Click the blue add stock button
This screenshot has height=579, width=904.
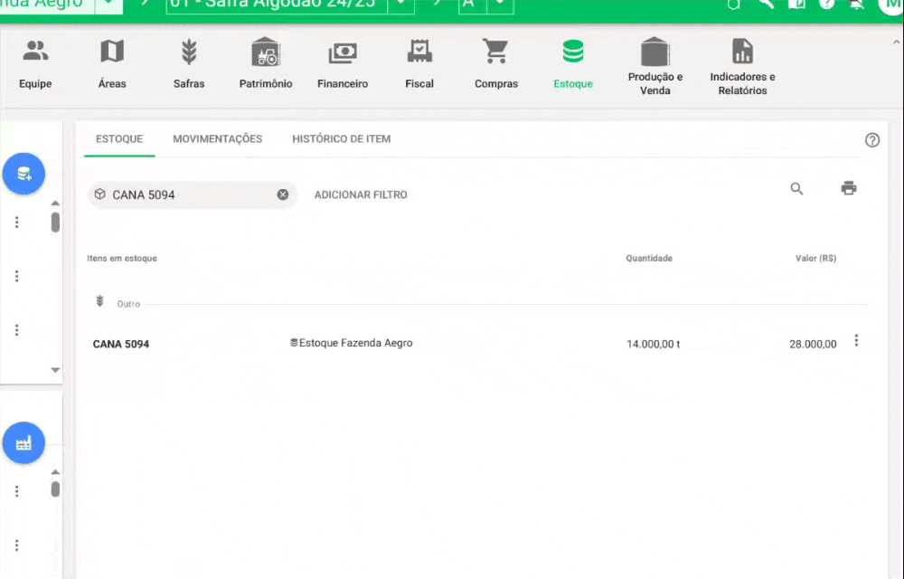pos(24,175)
